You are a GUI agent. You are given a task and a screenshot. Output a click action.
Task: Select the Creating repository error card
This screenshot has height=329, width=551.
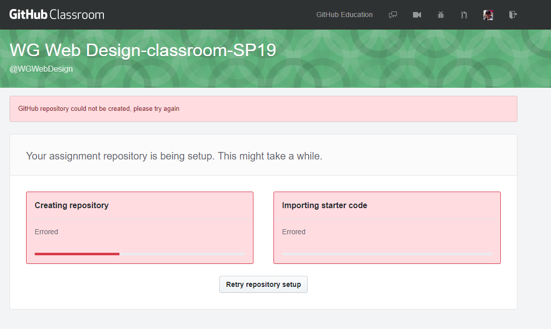pyautogui.click(x=140, y=227)
